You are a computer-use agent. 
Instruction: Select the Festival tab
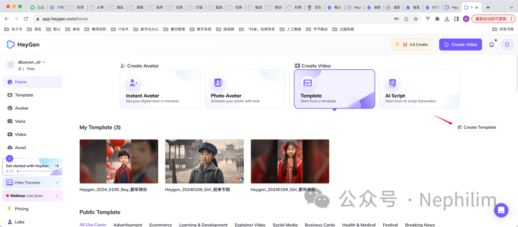tap(390, 225)
